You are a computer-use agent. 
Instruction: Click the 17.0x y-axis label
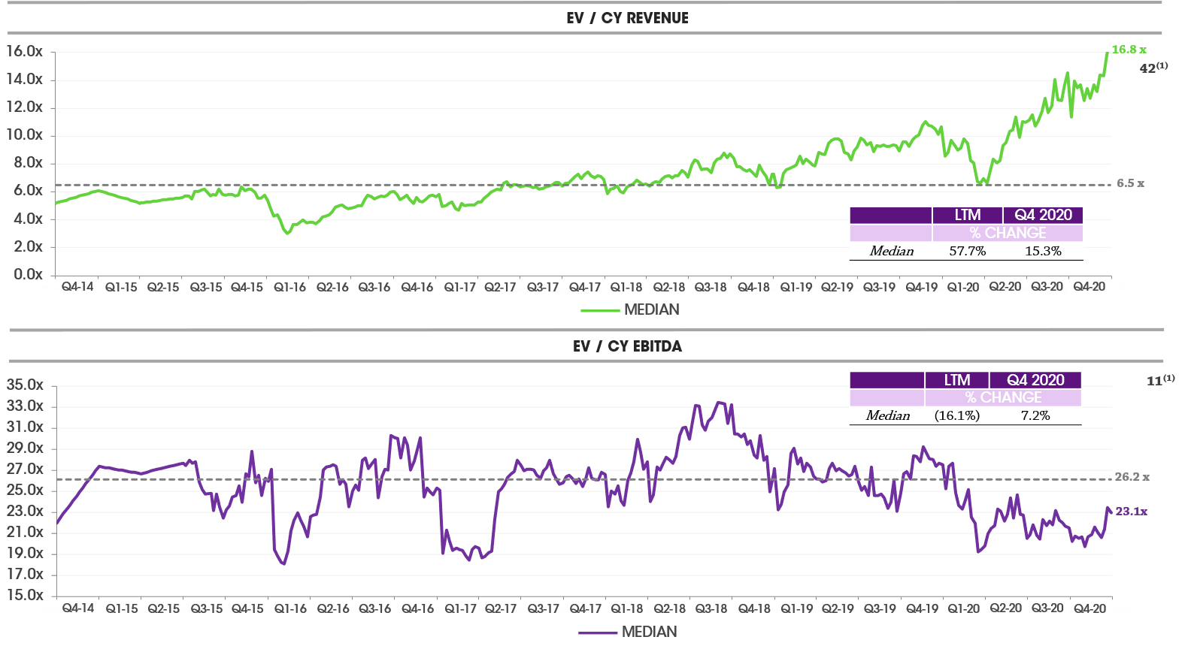pyautogui.click(x=25, y=574)
